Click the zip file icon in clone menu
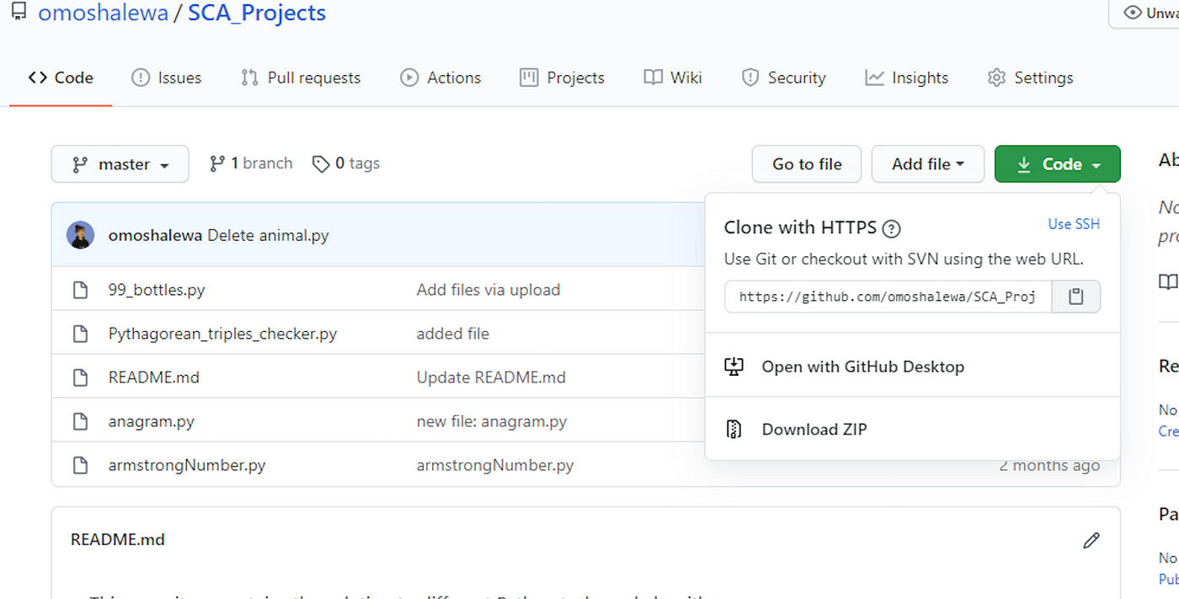The image size is (1179, 599). click(x=734, y=429)
